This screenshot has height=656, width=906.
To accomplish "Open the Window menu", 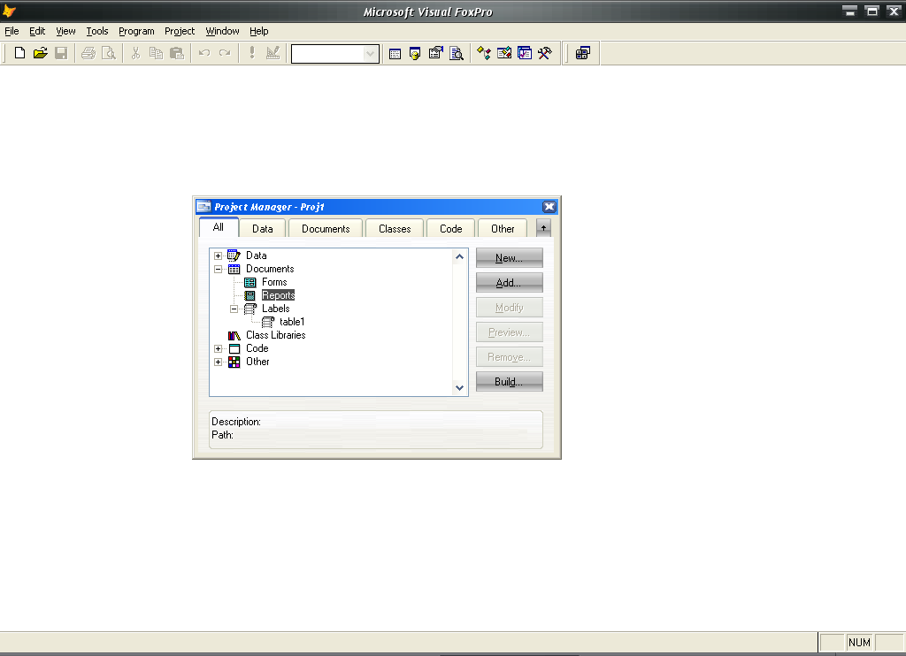I will (222, 31).
